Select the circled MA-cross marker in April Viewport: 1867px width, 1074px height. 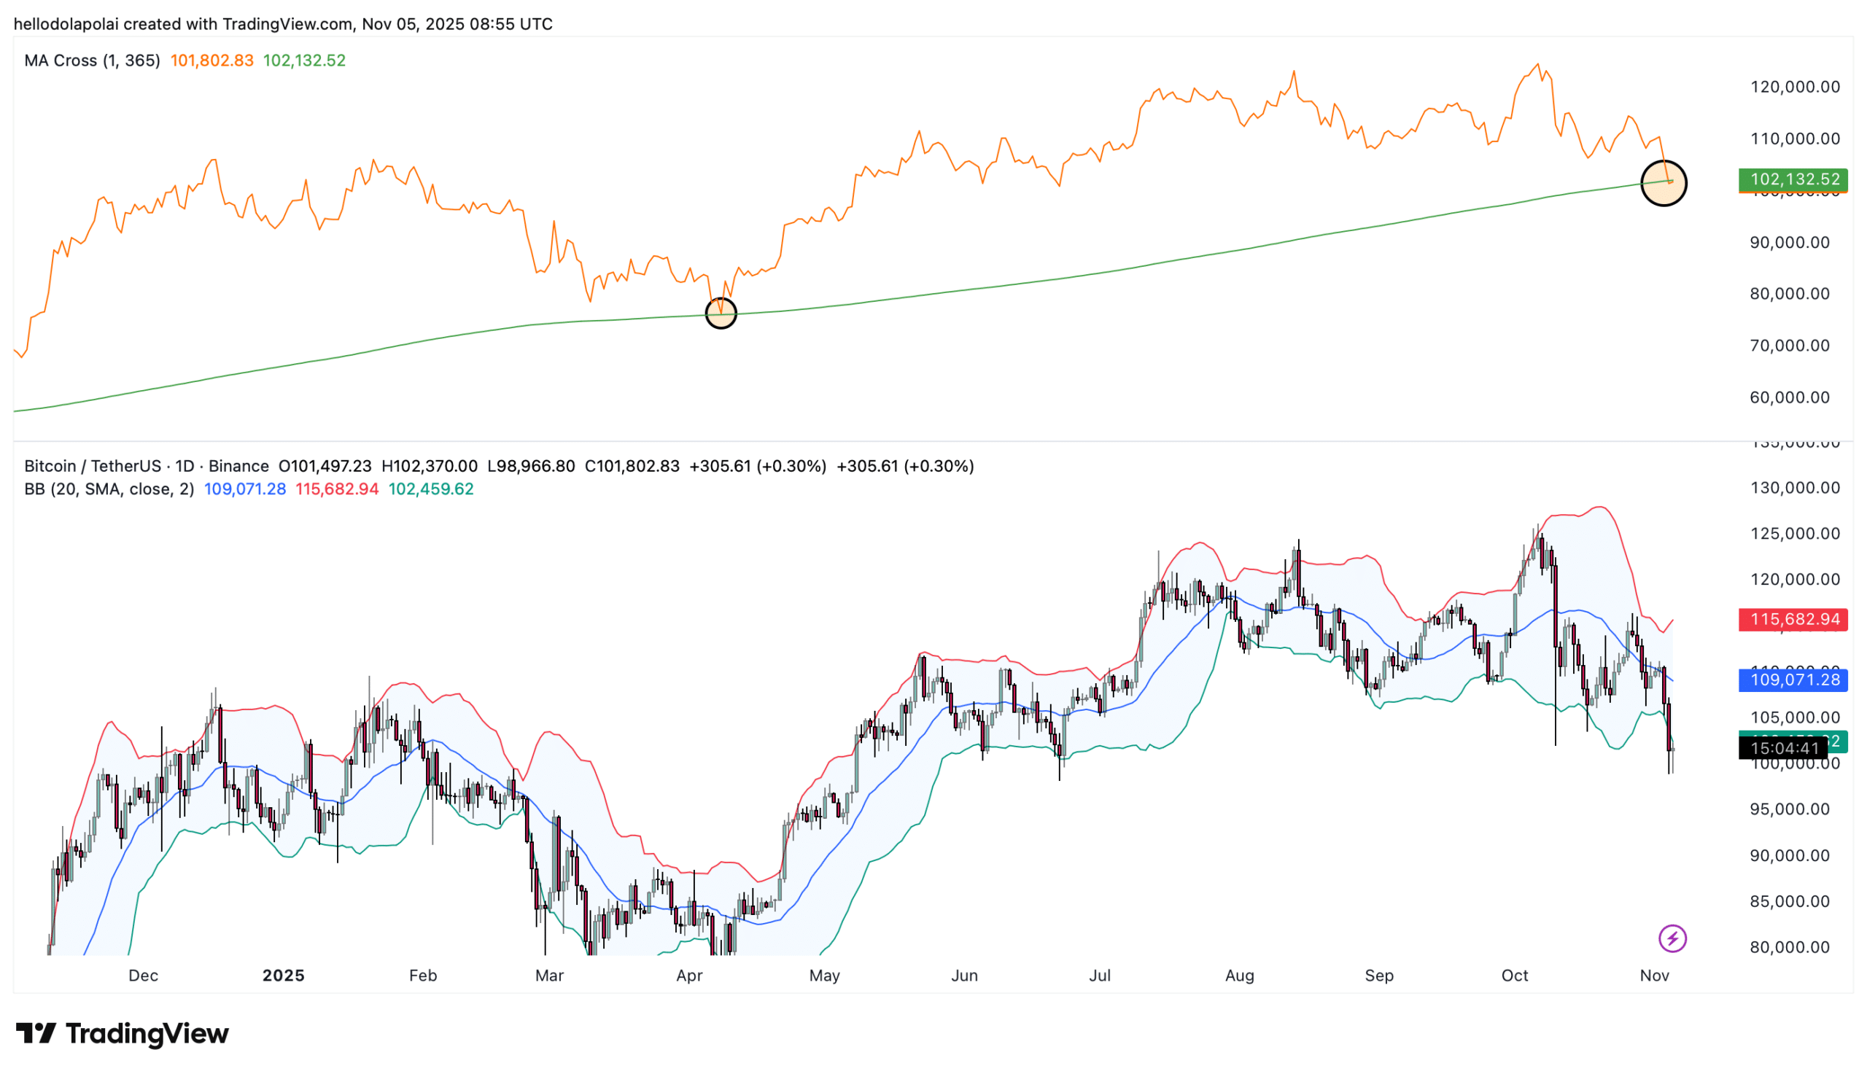click(720, 313)
